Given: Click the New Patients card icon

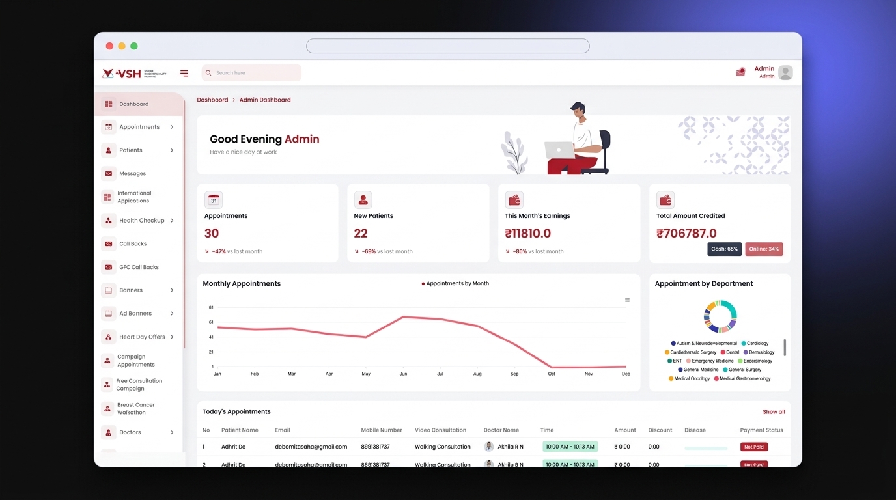Looking at the screenshot, I should (x=363, y=200).
